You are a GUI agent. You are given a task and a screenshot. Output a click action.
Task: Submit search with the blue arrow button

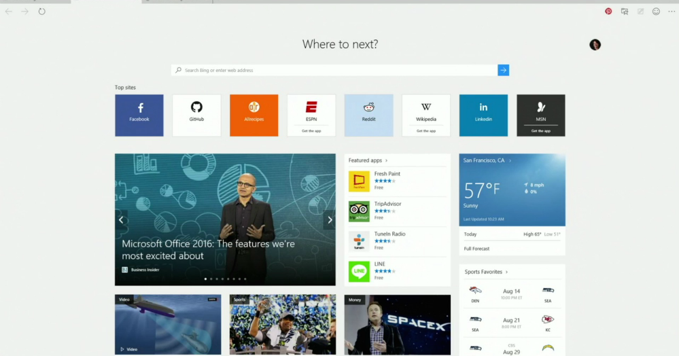pyautogui.click(x=503, y=70)
